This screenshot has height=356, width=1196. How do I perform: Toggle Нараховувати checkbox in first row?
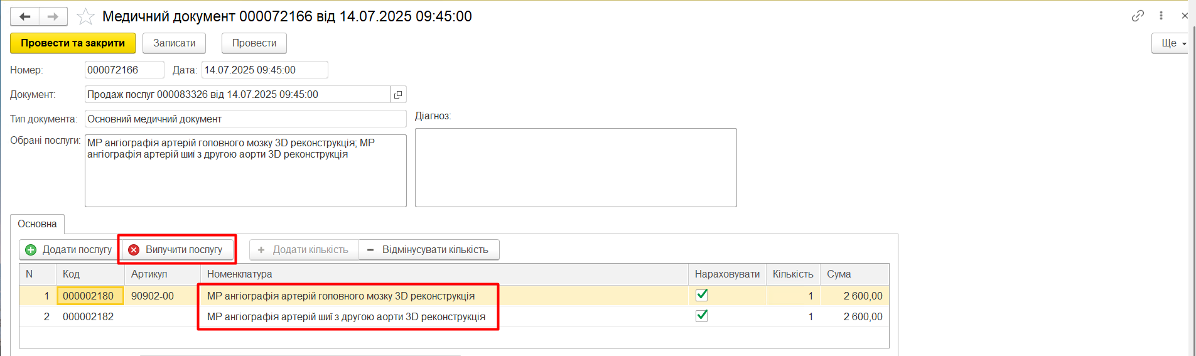(x=702, y=295)
